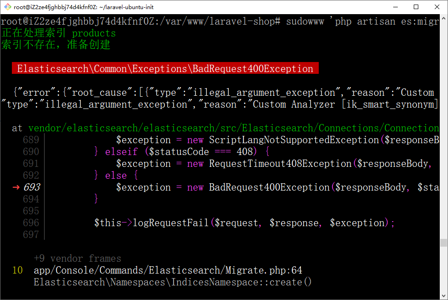Click highlighted line number 693

point(32,187)
